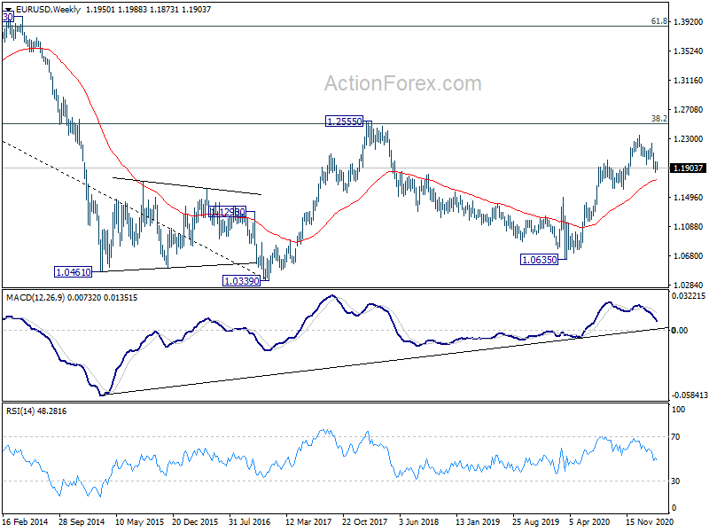Click the 15 Nov 2020 date label
This screenshot has width=709, height=532.
pyautogui.click(x=650, y=522)
